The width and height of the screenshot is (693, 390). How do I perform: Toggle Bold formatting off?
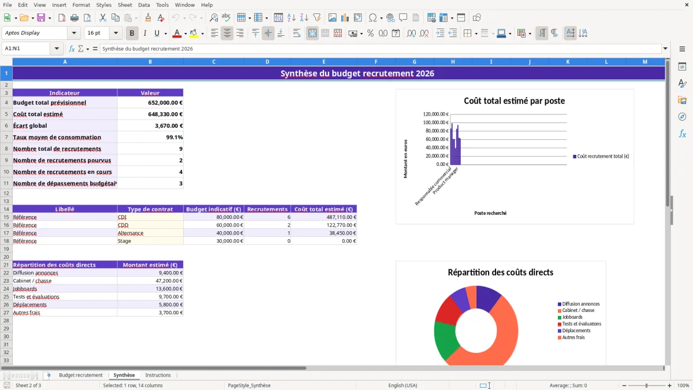[x=132, y=34]
